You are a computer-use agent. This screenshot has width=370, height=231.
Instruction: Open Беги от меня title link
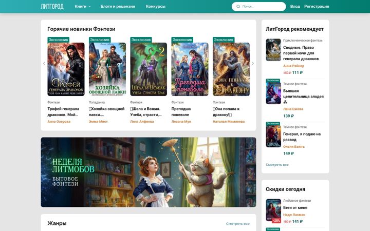[x=295, y=208]
